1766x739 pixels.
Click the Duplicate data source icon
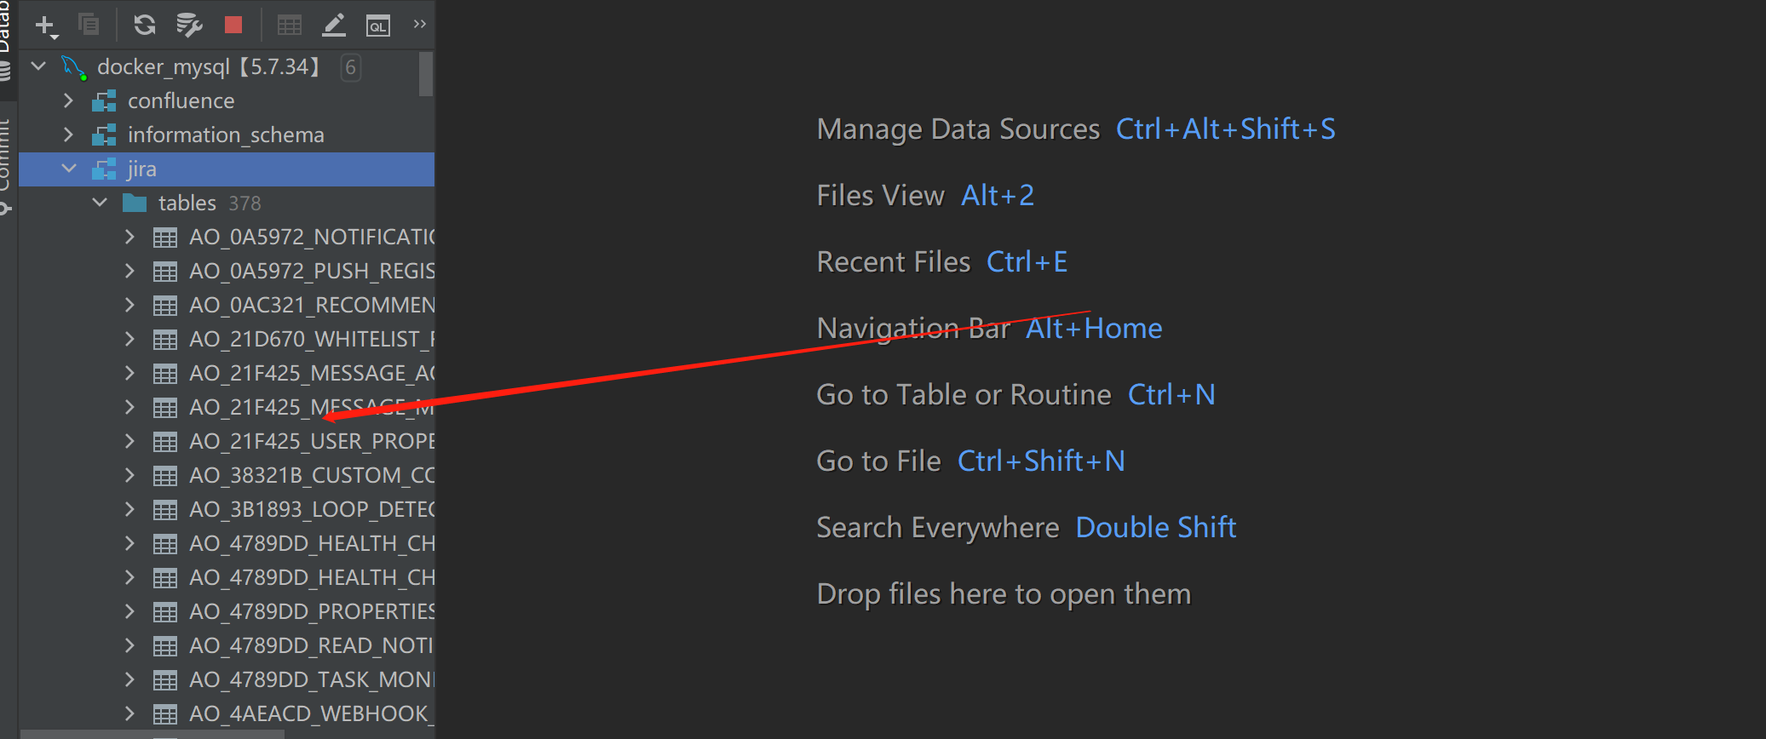coord(89,25)
